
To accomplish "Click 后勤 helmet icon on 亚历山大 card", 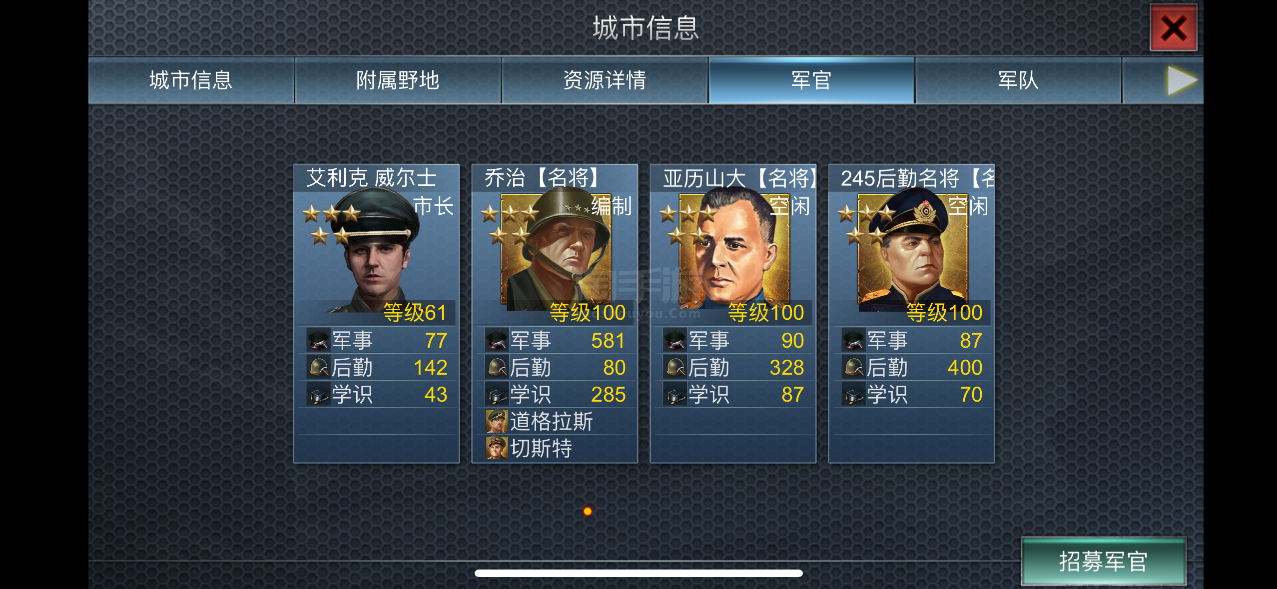I will coord(675,367).
